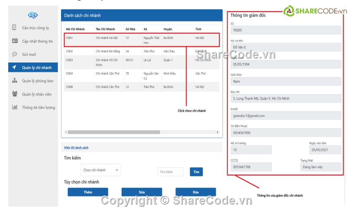Click the arrow icon beside Quản lý chi nhánh
Viewport: 352px width, 211px height.
tap(14, 68)
